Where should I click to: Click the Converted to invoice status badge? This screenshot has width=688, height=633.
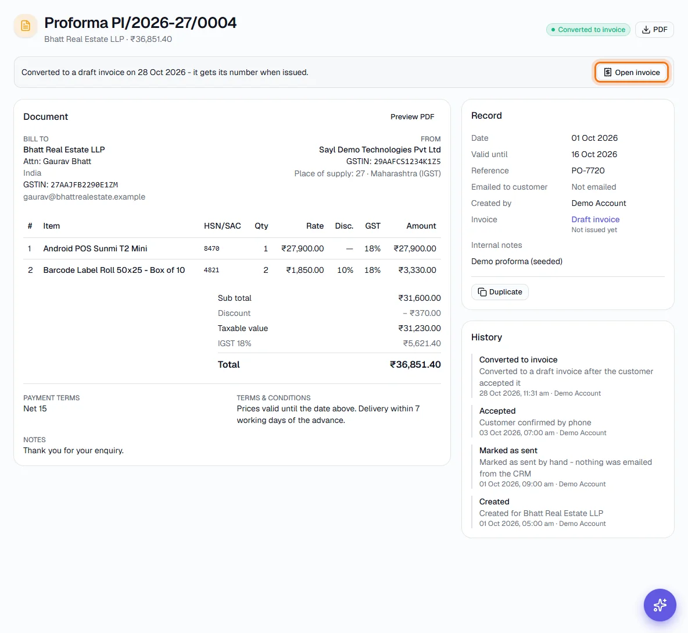pos(588,30)
